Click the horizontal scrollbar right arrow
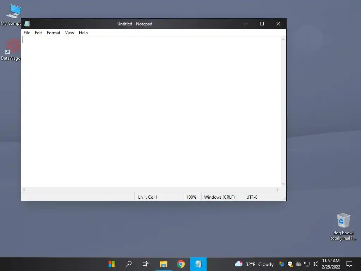361x271 pixels. pos(277,189)
